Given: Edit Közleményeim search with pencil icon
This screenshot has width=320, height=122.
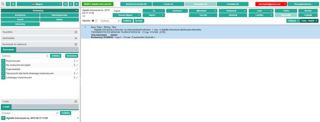Looking at the screenshot, I should (77, 61).
